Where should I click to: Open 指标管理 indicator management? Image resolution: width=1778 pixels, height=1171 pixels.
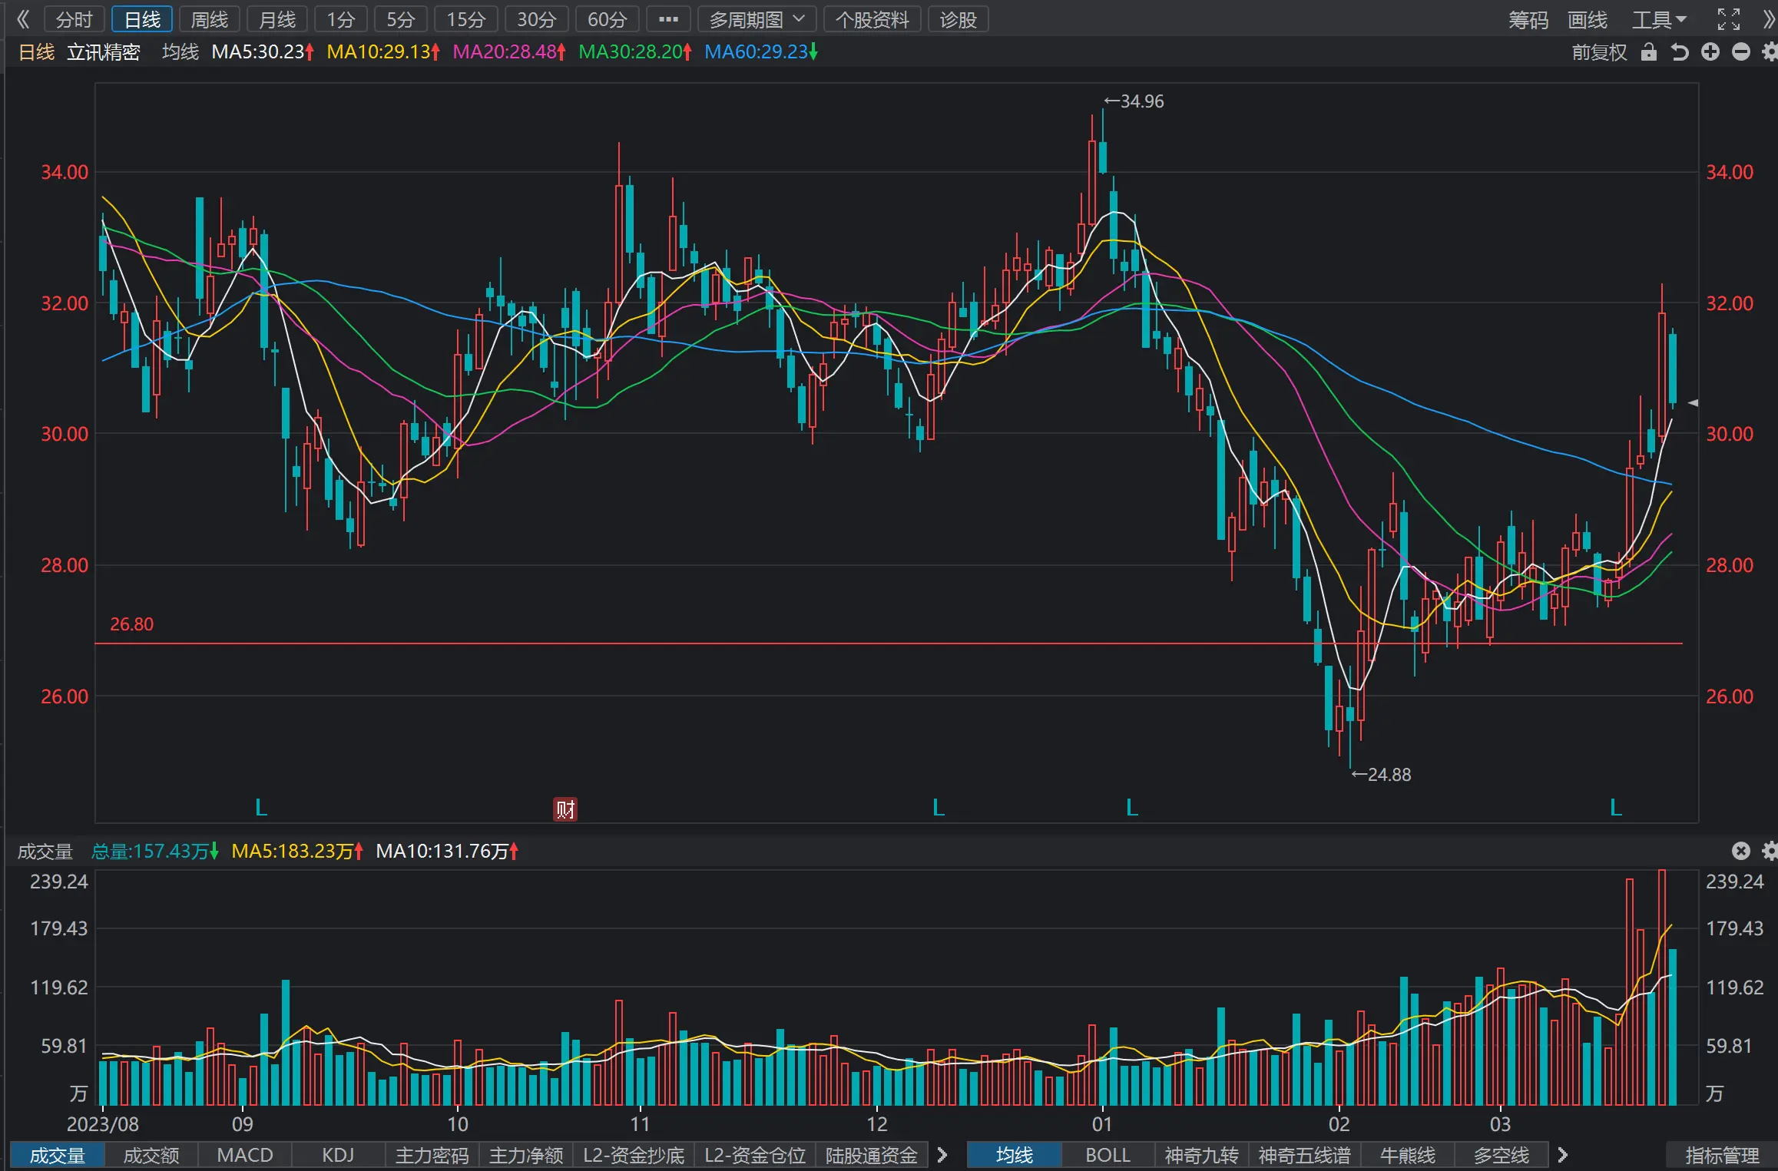1722,1155
